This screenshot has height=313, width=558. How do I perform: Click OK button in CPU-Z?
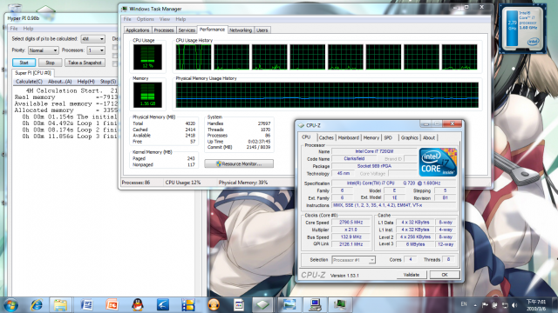point(445,275)
